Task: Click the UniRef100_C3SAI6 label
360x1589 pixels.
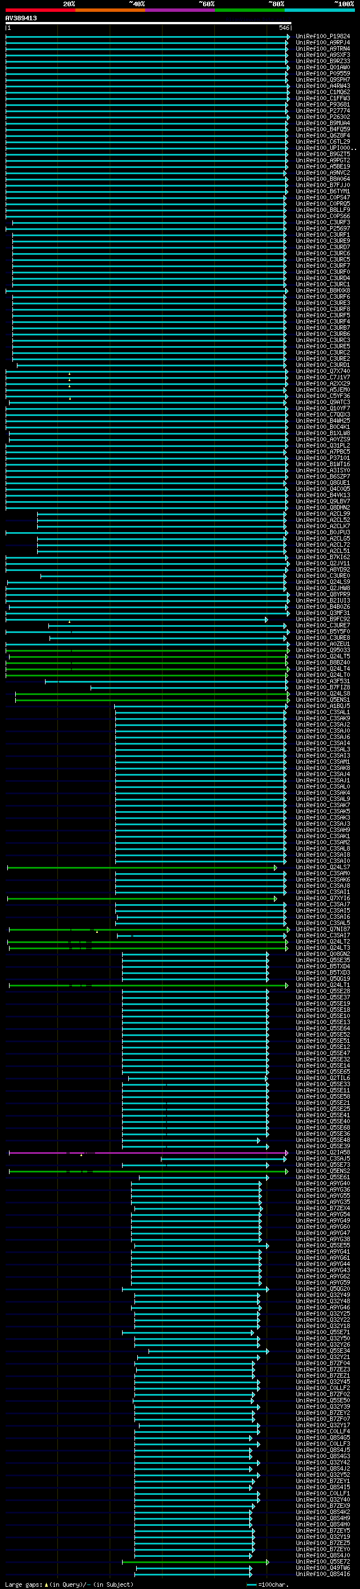Action: [323, 917]
